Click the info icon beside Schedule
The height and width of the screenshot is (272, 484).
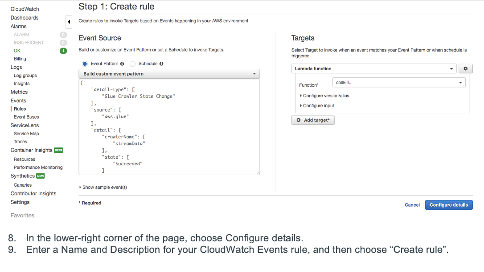pyautogui.click(x=161, y=64)
